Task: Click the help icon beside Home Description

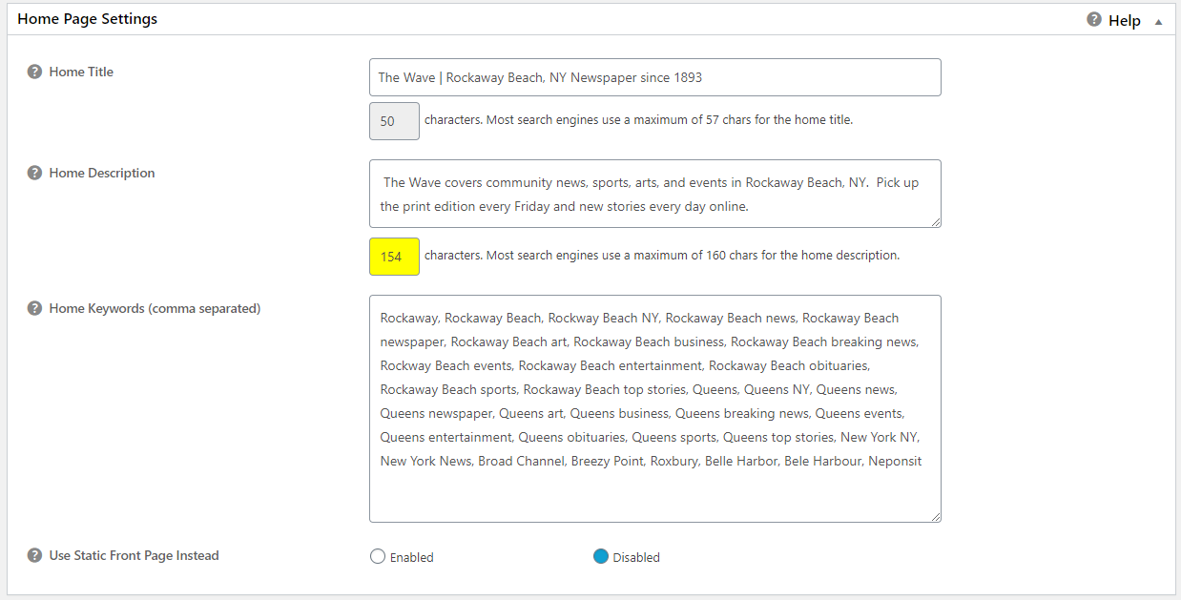Action: click(x=34, y=173)
